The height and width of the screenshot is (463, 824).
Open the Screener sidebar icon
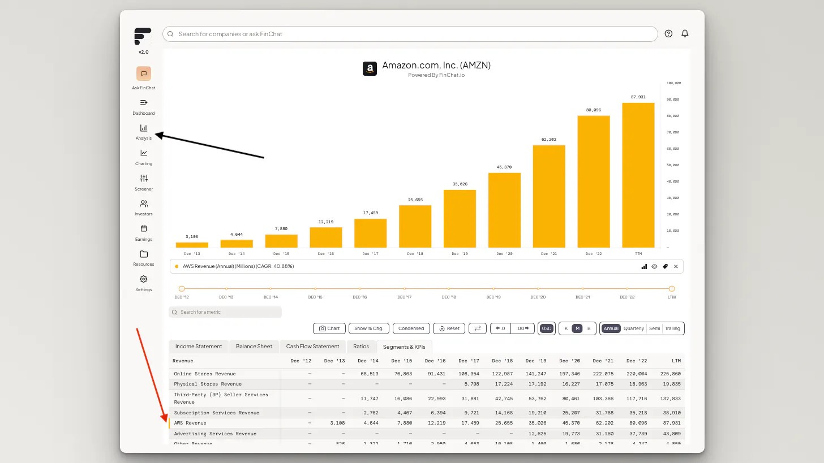point(144,178)
